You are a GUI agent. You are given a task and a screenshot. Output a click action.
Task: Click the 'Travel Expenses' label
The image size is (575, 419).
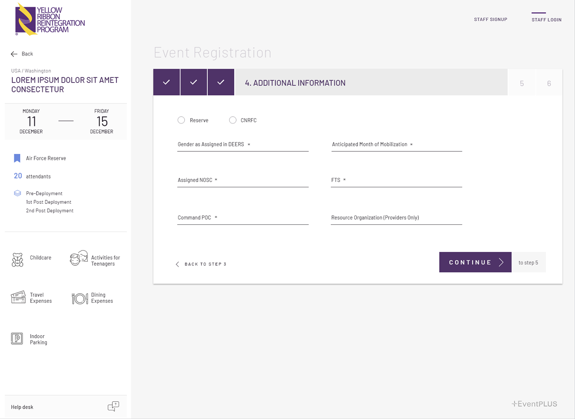pyautogui.click(x=41, y=298)
